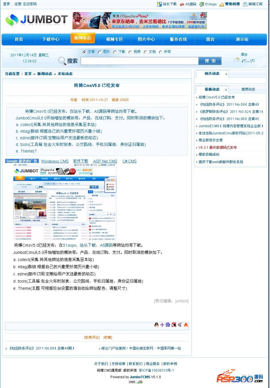
Task: Click the 站长下载 icon in top bar
Action: [160, 4]
